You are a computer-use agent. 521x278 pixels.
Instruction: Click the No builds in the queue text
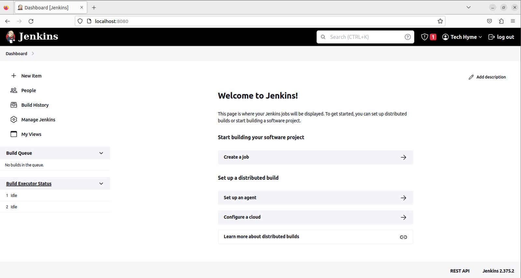coord(24,165)
